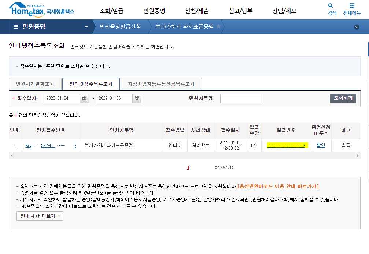Switch to the 지점사업자등록등신청목록조회 tab
The width and height of the screenshot is (369, 254).
tap(161, 84)
